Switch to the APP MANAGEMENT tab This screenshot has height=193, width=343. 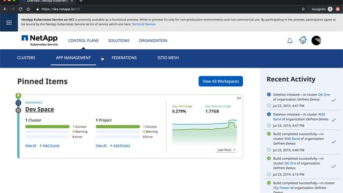click(x=73, y=58)
